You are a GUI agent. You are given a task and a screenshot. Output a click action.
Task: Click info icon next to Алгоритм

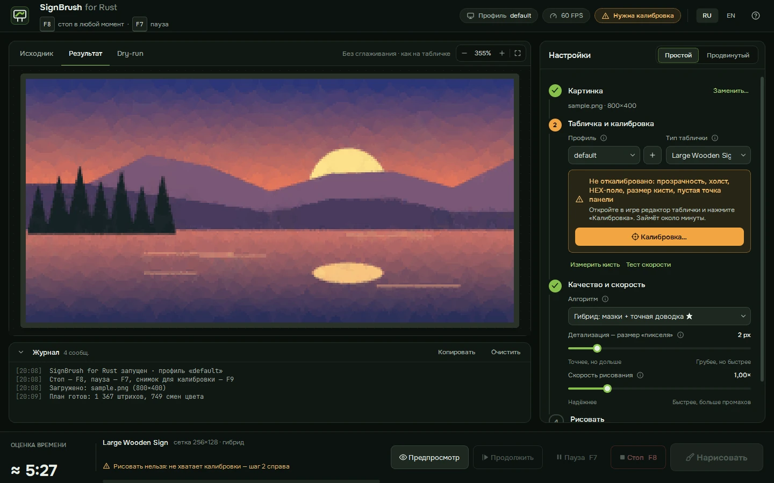coord(605,299)
